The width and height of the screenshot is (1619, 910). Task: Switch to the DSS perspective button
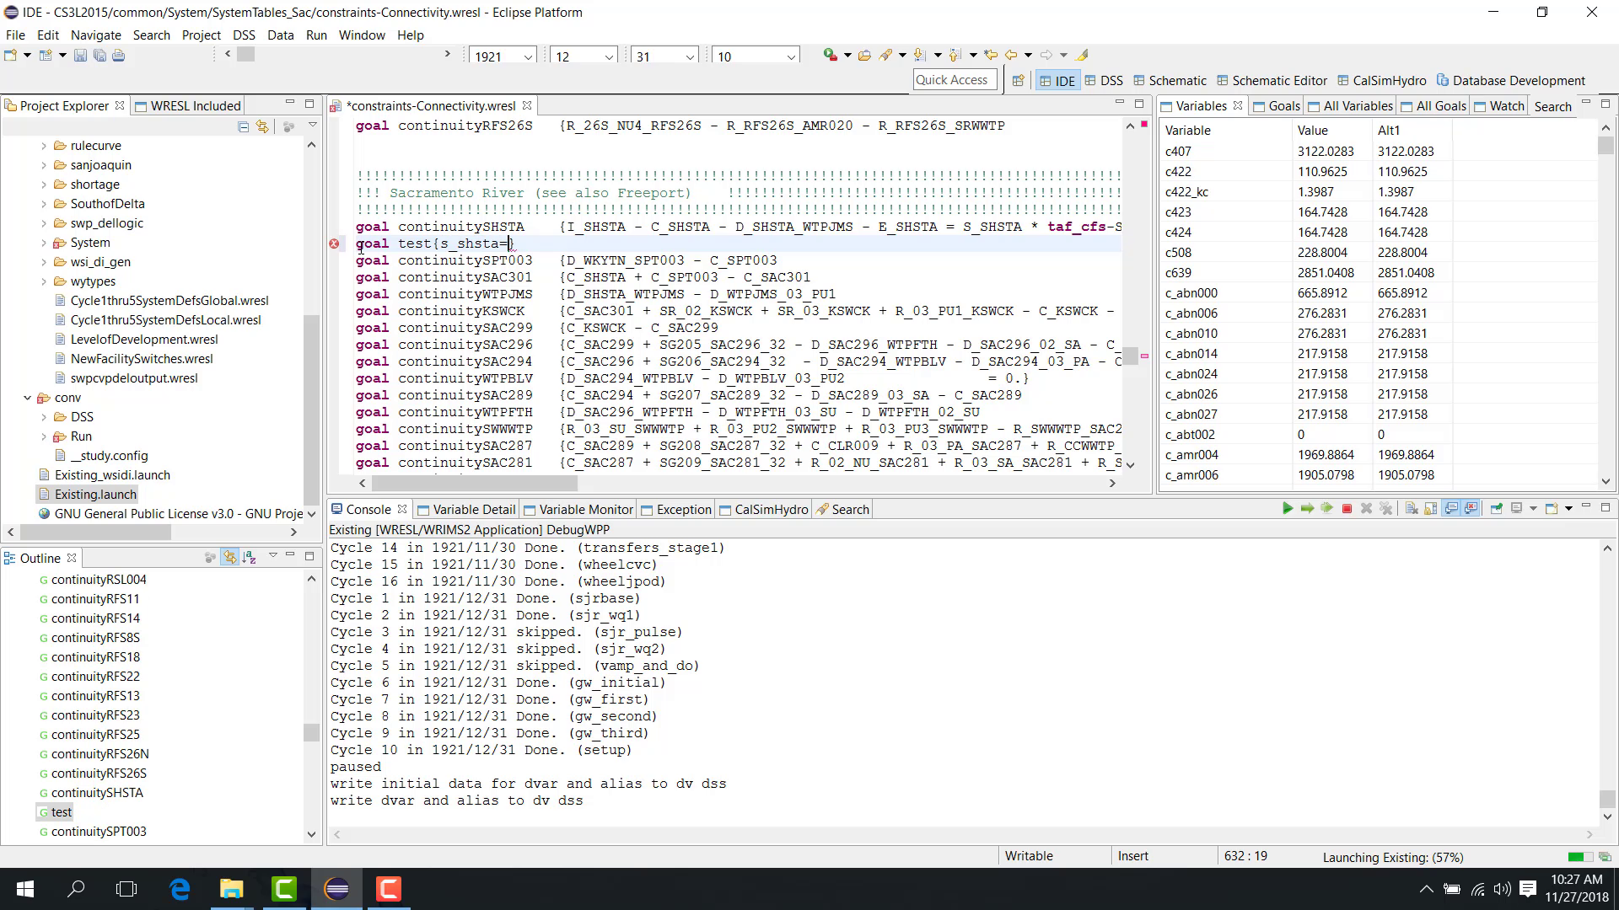(1104, 81)
